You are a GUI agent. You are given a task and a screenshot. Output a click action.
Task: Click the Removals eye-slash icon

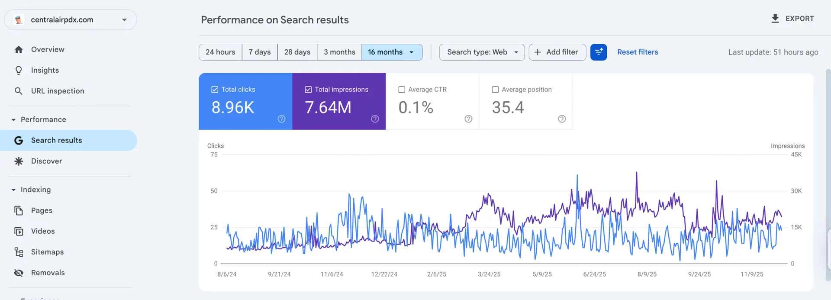pos(19,273)
